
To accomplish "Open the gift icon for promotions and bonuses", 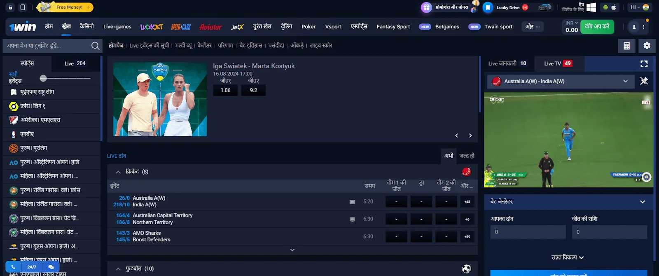I will click(x=426, y=7).
